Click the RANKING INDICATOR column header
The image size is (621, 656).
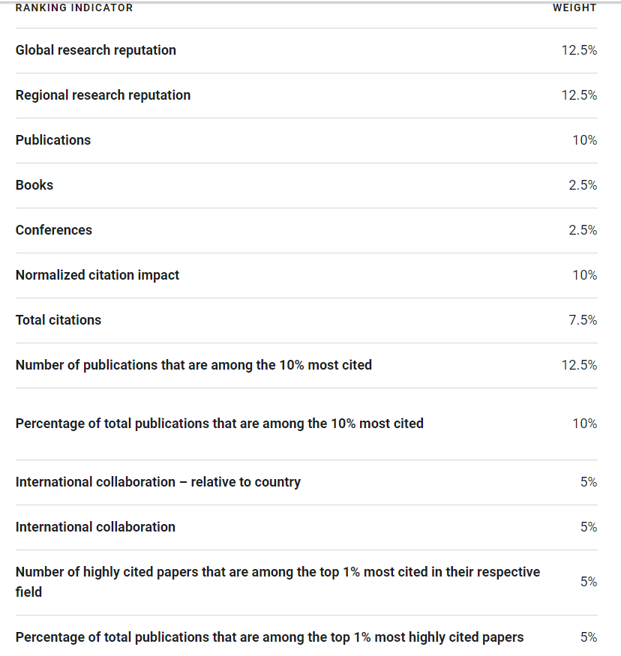coord(74,8)
